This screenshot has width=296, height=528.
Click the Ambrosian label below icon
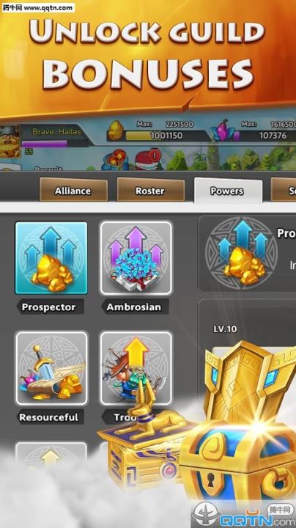tap(134, 307)
